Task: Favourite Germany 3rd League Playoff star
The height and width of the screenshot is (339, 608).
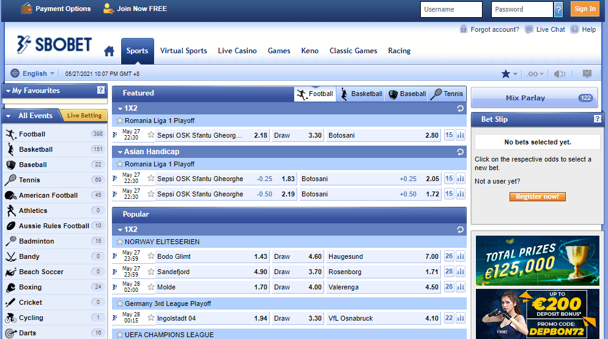Action: 120,304
